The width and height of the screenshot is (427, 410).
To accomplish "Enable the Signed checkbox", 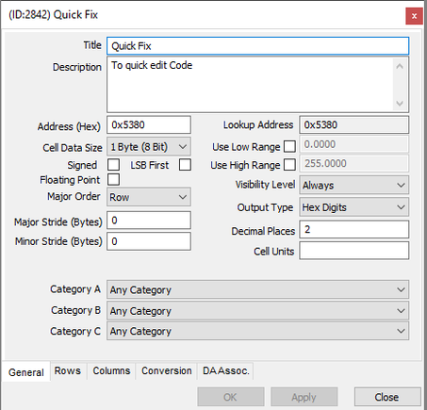I will (113, 165).
